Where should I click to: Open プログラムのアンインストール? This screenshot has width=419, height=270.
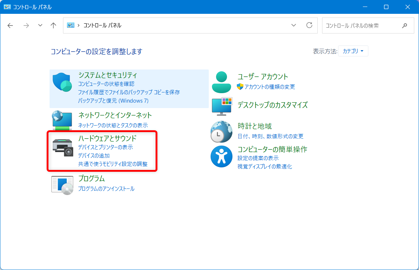pos(106,188)
